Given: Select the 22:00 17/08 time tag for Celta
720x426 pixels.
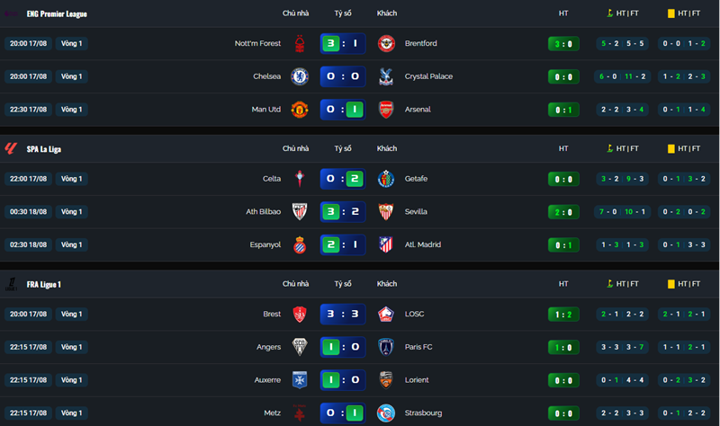Looking at the screenshot, I should click(29, 179).
